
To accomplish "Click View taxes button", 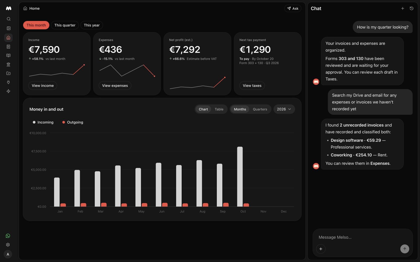I will tap(252, 86).
